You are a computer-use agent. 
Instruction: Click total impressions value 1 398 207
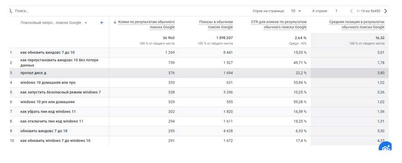[x=225, y=38]
